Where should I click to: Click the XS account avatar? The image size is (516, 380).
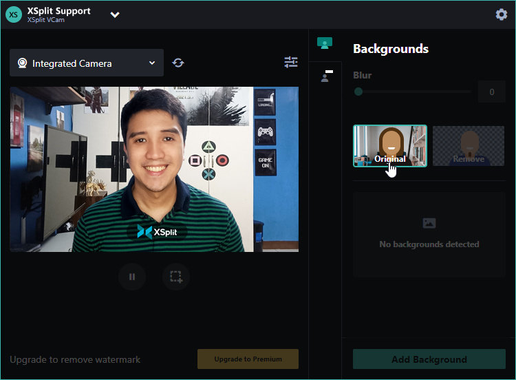(x=14, y=15)
